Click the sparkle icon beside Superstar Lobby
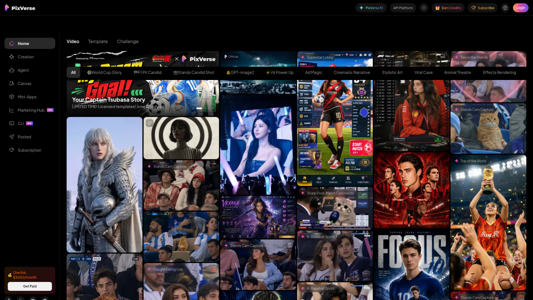The image size is (533, 300). click(303, 57)
